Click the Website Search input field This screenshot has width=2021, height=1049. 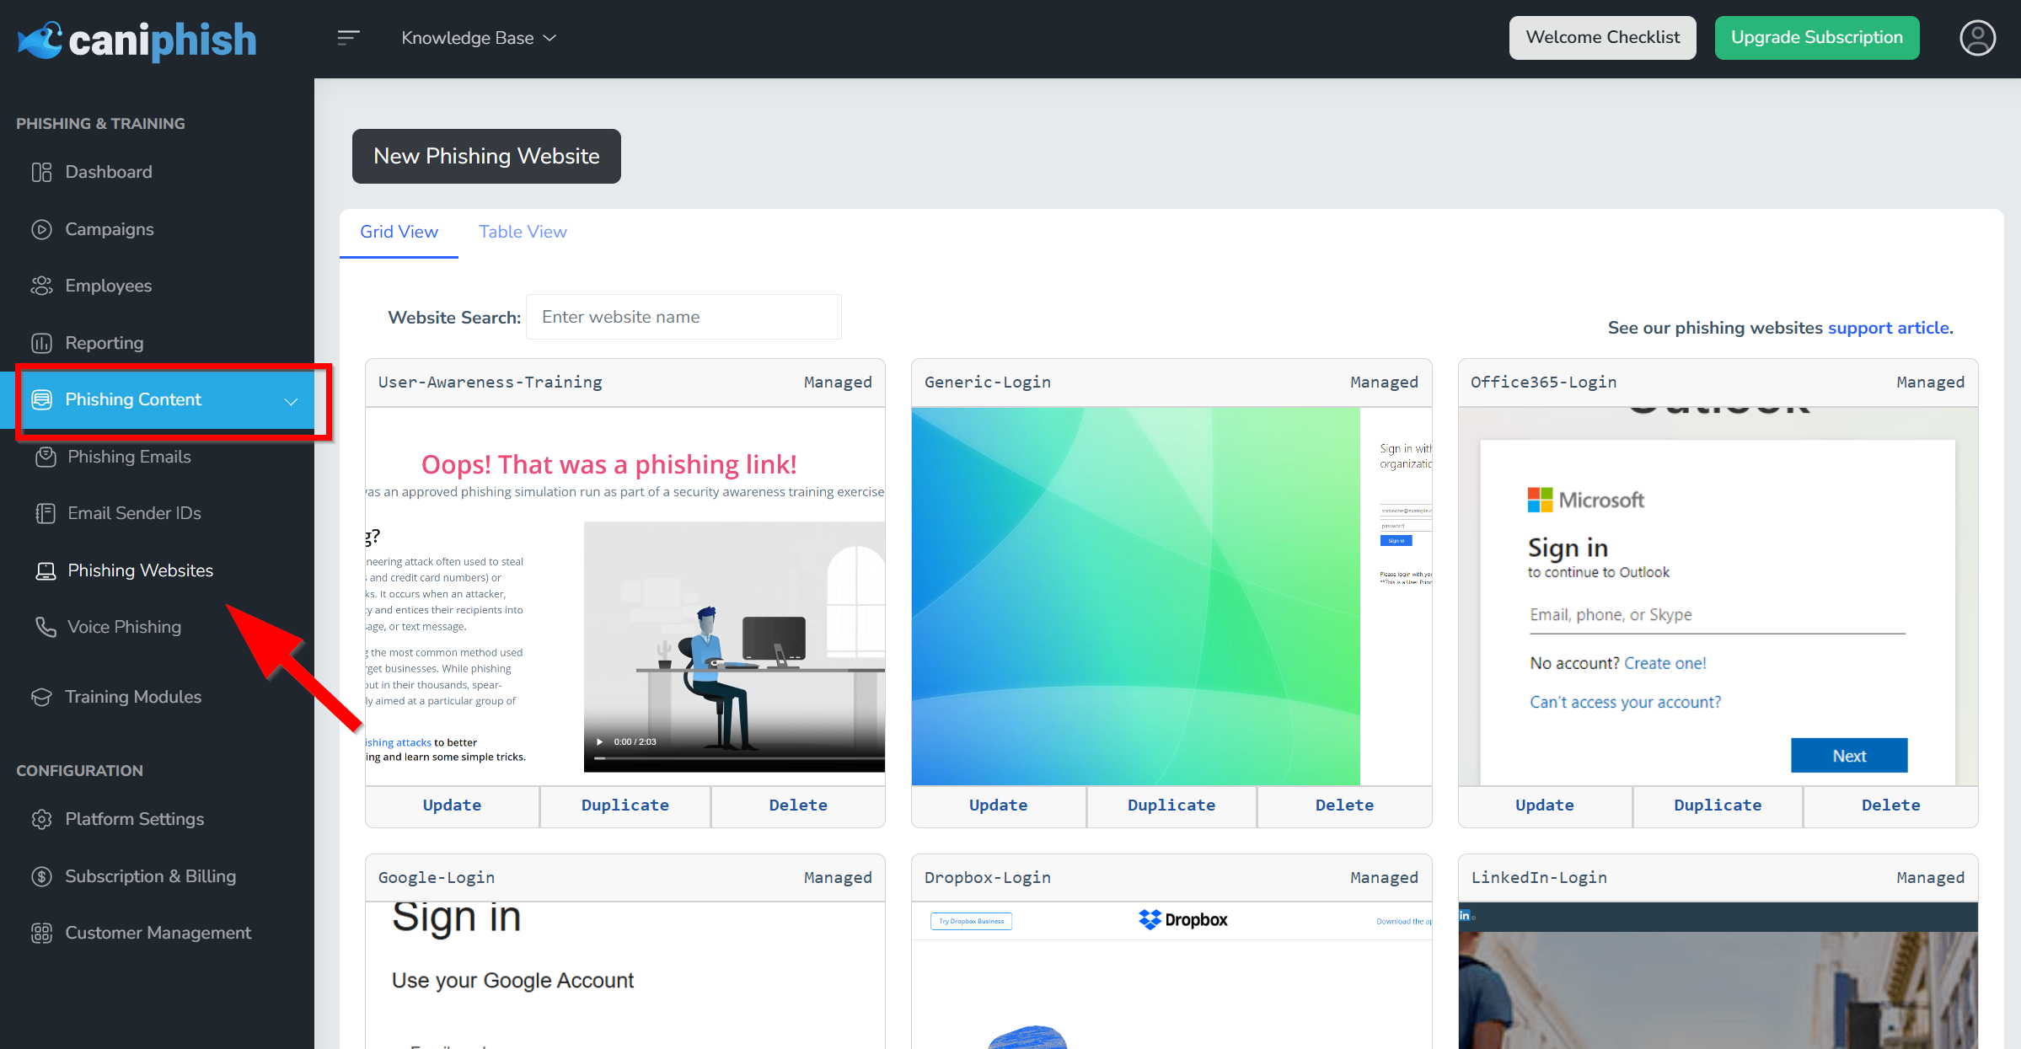pos(683,317)
